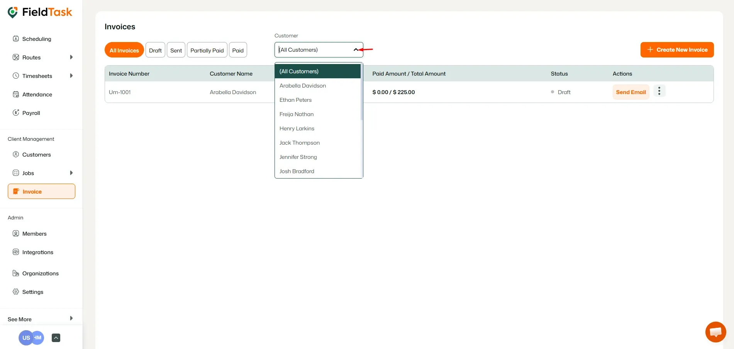Expand the Jobs submenu arrow
734x349 pixels.
pyautogui.click(x=71, y=173)
